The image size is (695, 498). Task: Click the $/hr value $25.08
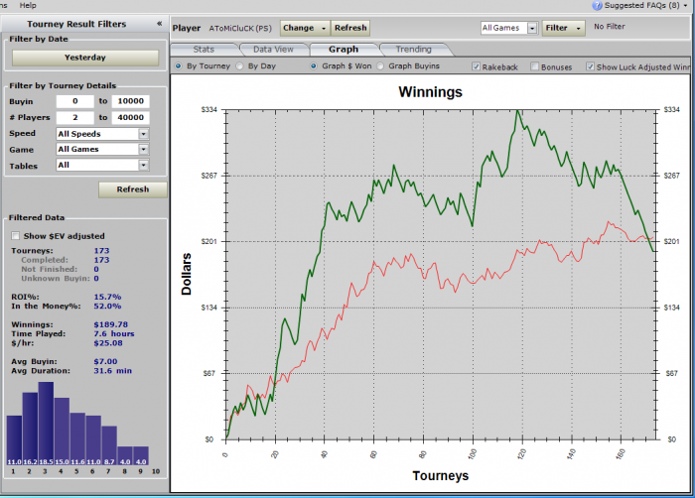[x=108, y=343]
